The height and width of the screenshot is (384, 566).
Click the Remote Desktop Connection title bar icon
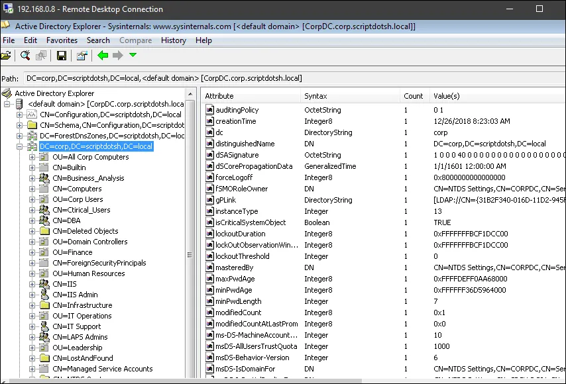(x=7, y=9)
